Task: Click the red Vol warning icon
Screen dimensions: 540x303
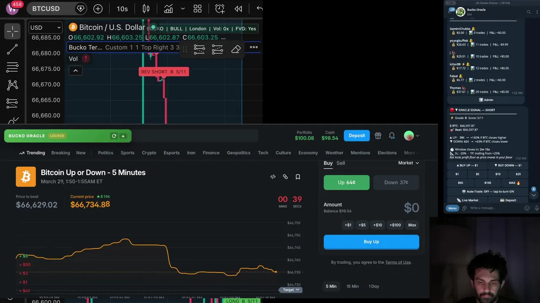Action: coord(86,59)
